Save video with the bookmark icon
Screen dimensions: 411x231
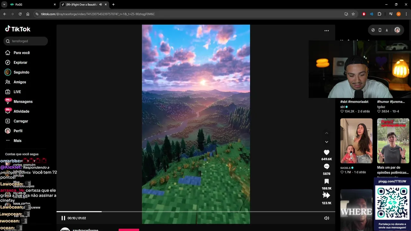pyautogui.click(x=327, y=181)
